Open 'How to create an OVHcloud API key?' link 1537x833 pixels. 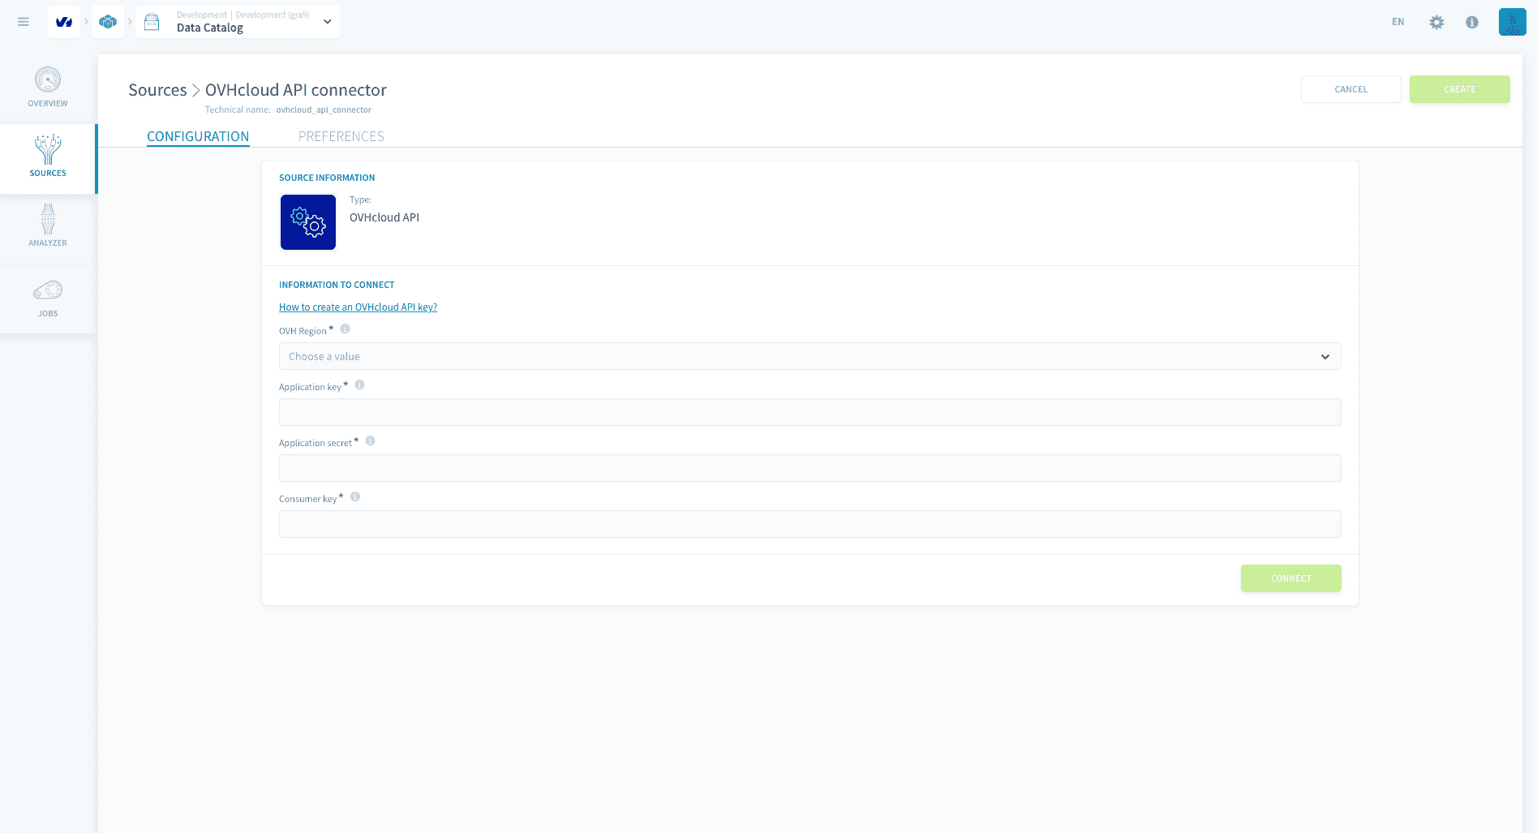click(x=358, y=307)
